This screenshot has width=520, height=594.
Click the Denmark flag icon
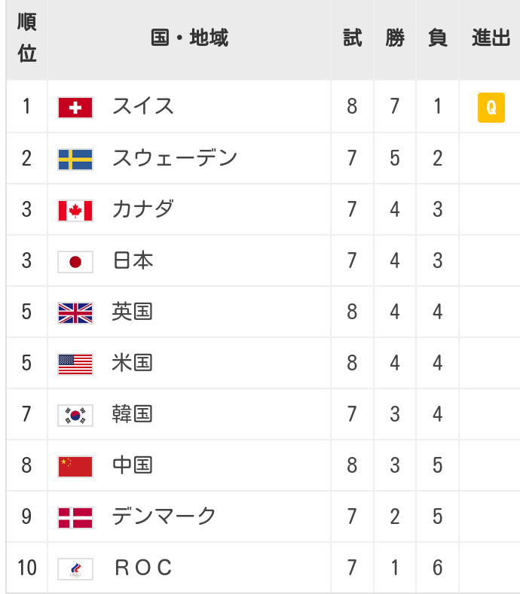coord(75,517)
